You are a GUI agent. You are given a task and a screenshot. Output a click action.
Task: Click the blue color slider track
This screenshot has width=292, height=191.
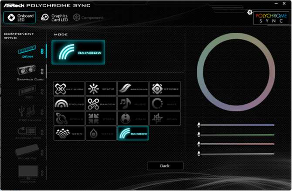pyautogui.click(x=238, y=125)
